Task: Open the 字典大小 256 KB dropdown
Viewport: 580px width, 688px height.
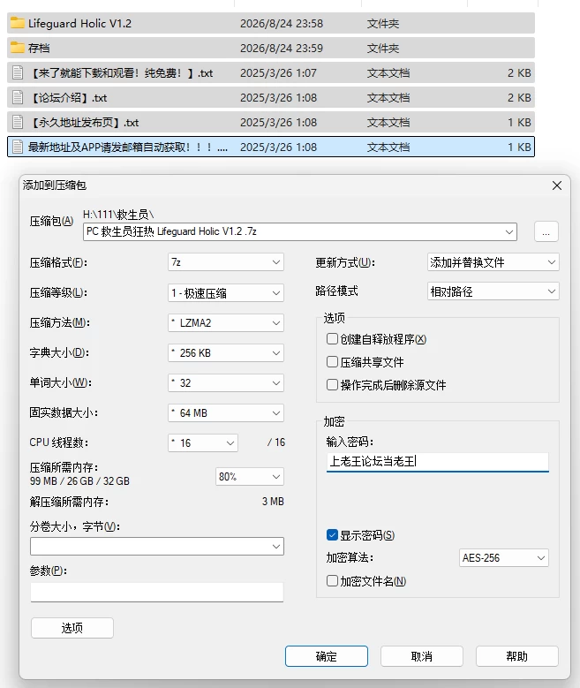Action: [225, 352]
